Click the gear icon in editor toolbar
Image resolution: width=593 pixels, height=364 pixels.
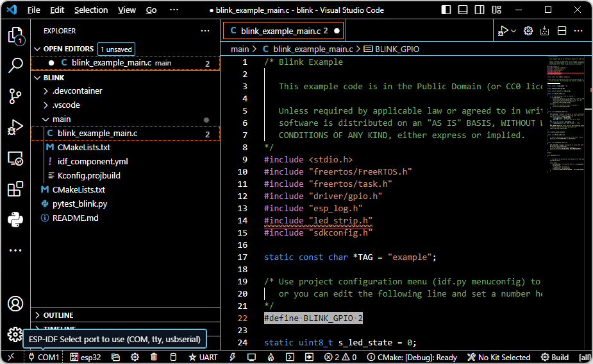[x=528, y=31]
